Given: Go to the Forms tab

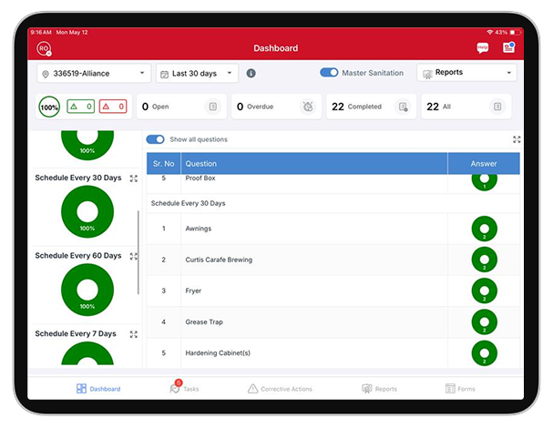Looking at the screenshot, I should pos(460,389).
